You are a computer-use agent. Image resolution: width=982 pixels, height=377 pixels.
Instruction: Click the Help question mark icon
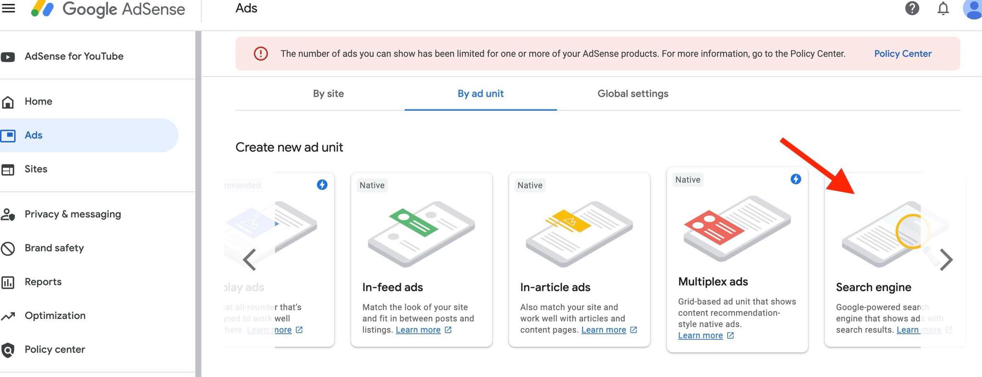[912, 8]
